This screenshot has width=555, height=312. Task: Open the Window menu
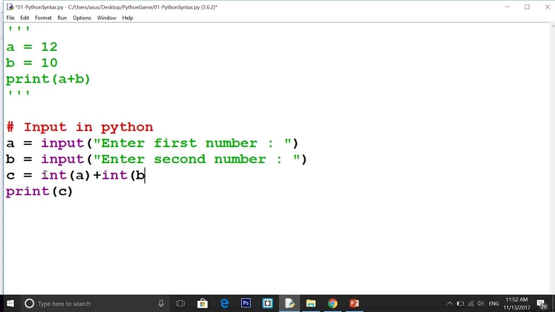tap(107, 18)
